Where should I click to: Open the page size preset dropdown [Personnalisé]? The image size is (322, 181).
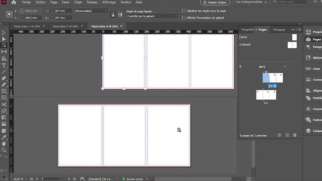pos(91,11)
